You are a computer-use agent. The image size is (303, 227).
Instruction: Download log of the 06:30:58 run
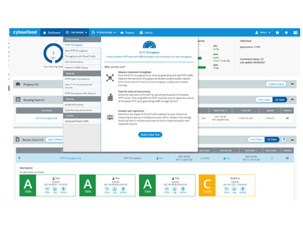point(175,190)
